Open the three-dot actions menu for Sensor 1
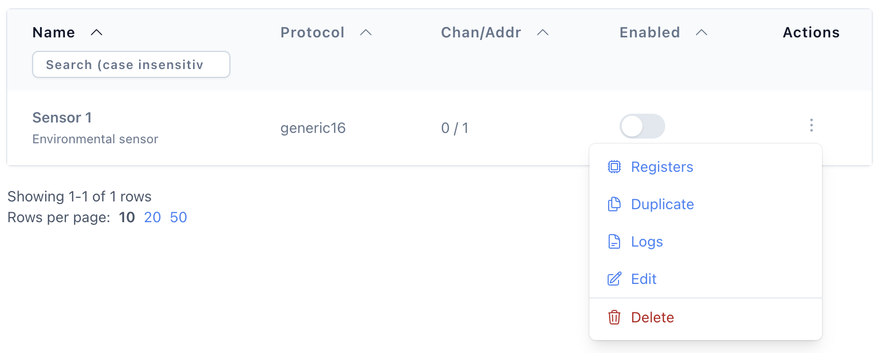879x353 pixels. tap(812, 125)
